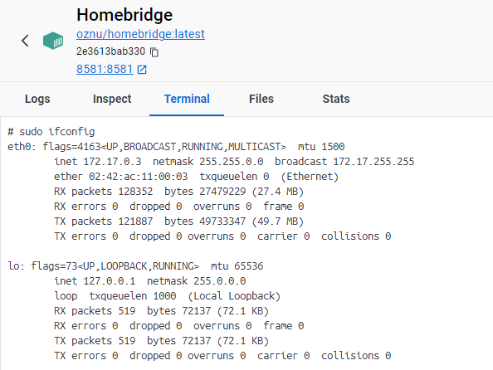This screenshot has width=493, height=370.
Task: Switch to the Logs tab
Action: tap(37, 99)
